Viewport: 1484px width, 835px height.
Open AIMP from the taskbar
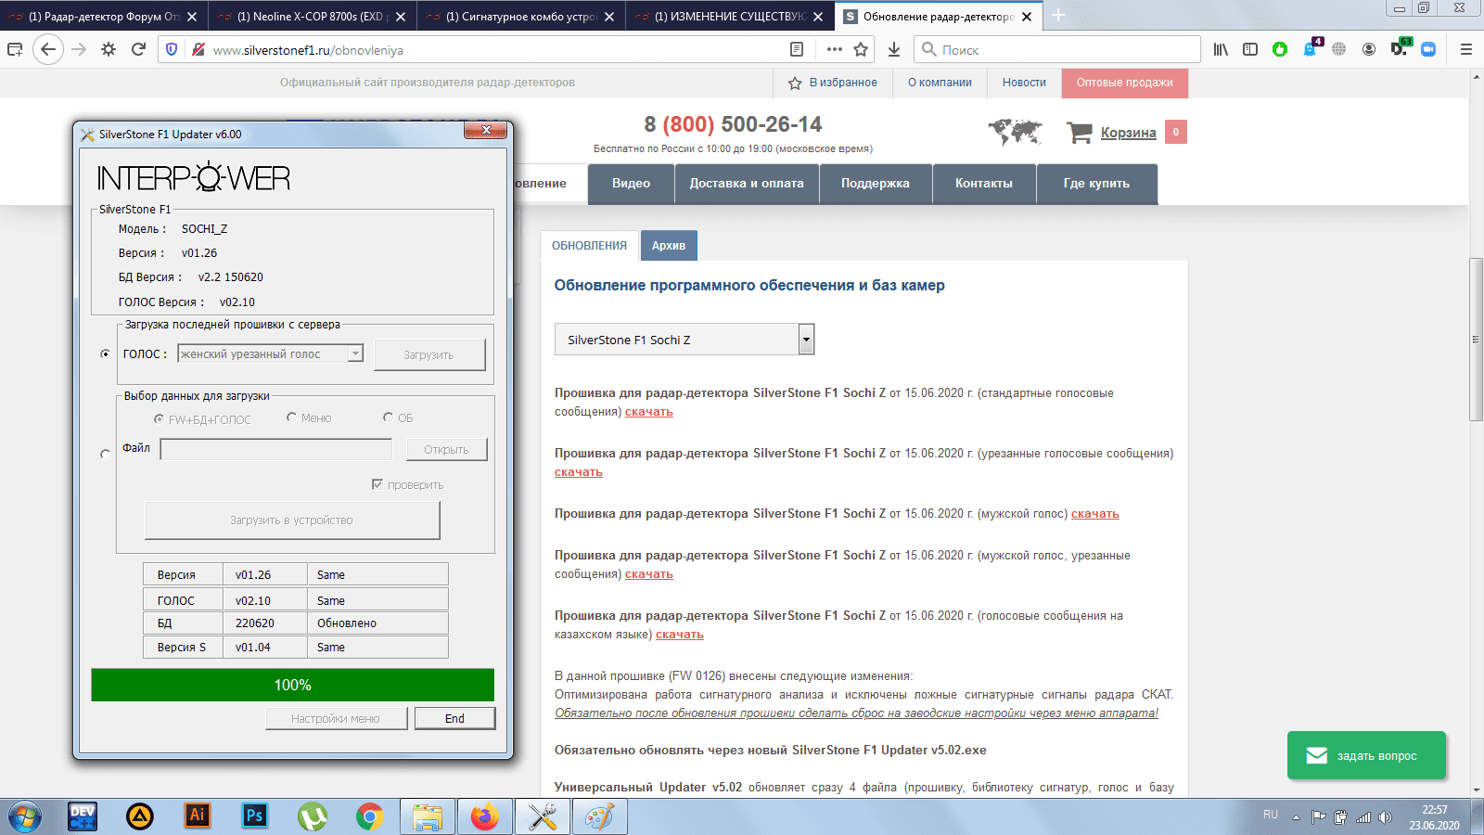(140, 816)
